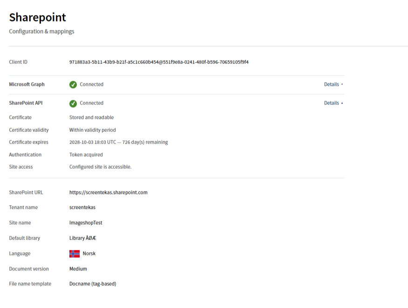
Task: Click the Sharepoint page heading
Action: (37, 17)
